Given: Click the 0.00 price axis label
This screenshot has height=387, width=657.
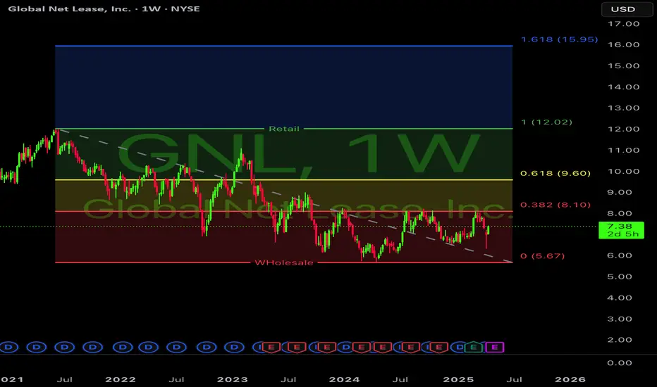Looking at the screenshot, I should coord(620,363).
